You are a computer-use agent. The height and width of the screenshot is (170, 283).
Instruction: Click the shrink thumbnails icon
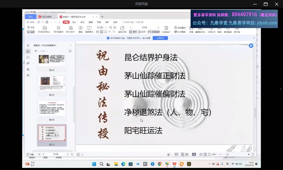click(x=36, y=51)
